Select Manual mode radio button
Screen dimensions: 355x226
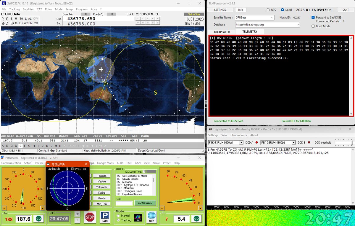point(118,216)
